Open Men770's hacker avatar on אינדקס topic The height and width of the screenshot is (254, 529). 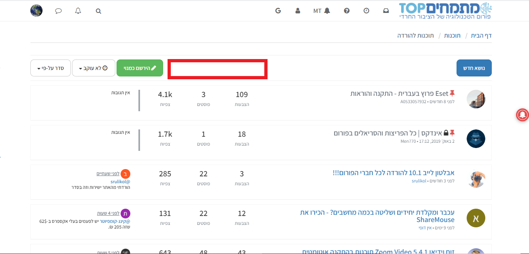(x=476, y=139)
